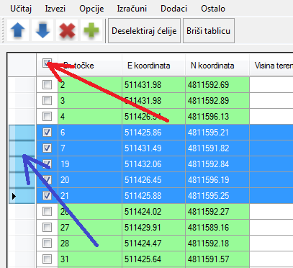Toggle the header select-all checkbox
The image size is (293, 268).
click(x=47, y=63)
